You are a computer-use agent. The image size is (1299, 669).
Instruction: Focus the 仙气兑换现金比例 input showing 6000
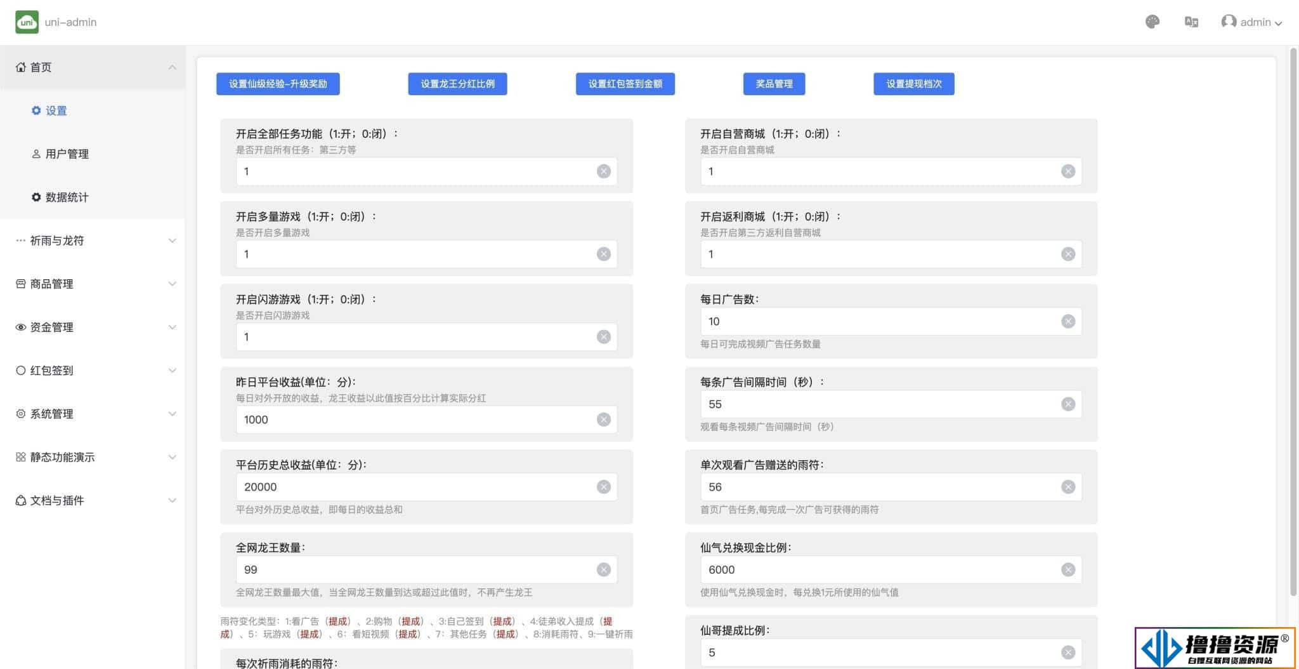tap(891, 570)
